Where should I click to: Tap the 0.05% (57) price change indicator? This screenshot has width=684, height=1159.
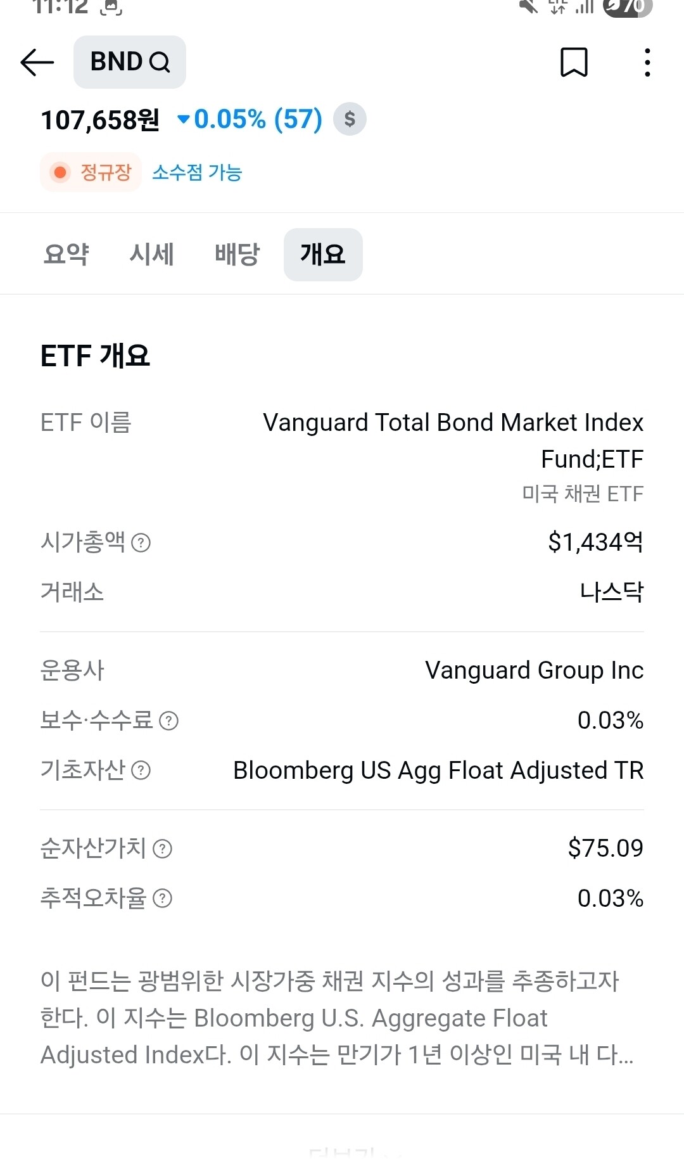pos(250,119)
